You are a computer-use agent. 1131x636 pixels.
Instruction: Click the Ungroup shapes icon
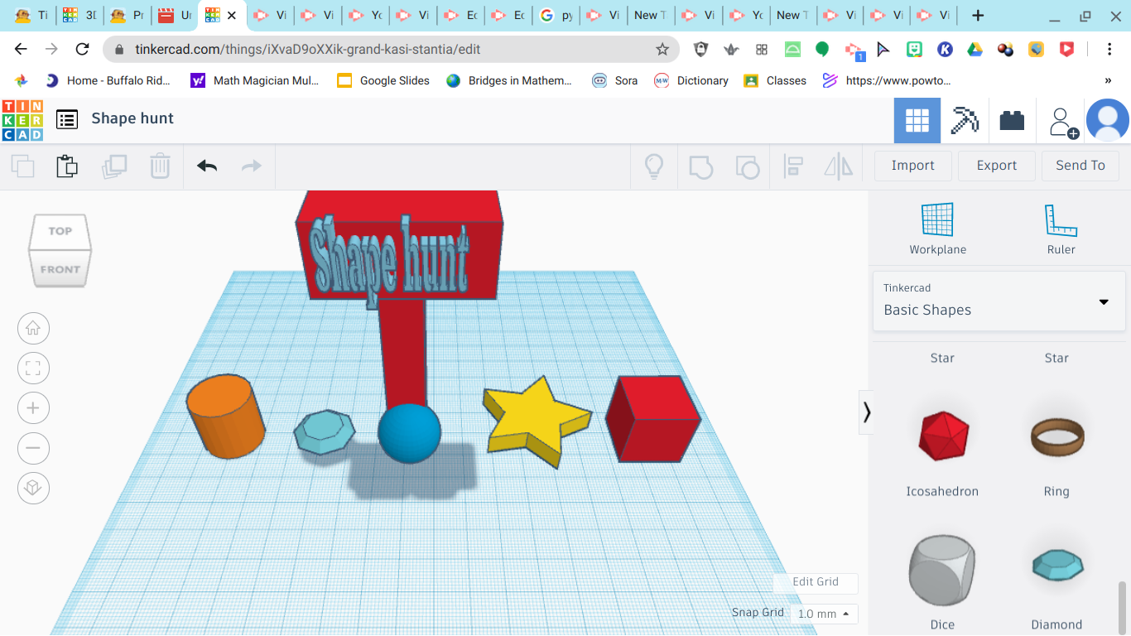(748, 166)
